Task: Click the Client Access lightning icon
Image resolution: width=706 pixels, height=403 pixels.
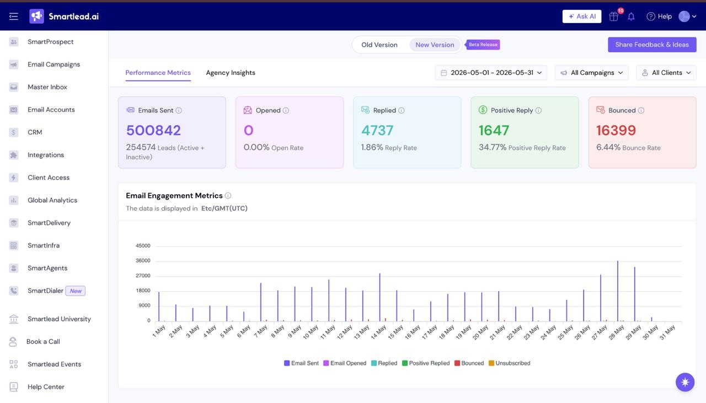Action: [x=14, y=178]
